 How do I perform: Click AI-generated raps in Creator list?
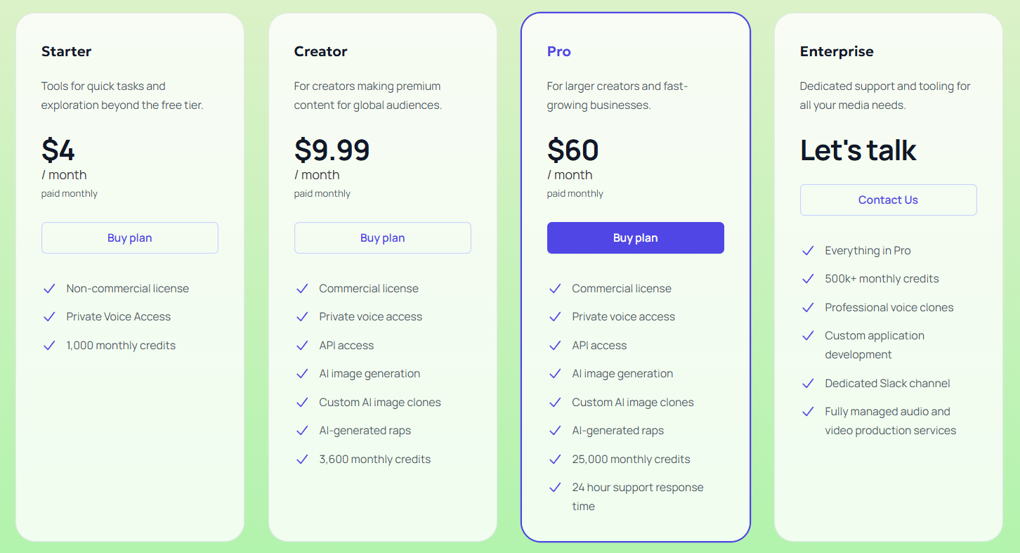(x=365, y=431)
